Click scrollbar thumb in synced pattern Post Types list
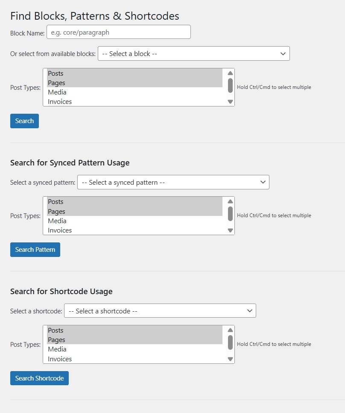The height and width of the screenshot is (413, 345). coord(230,213)
